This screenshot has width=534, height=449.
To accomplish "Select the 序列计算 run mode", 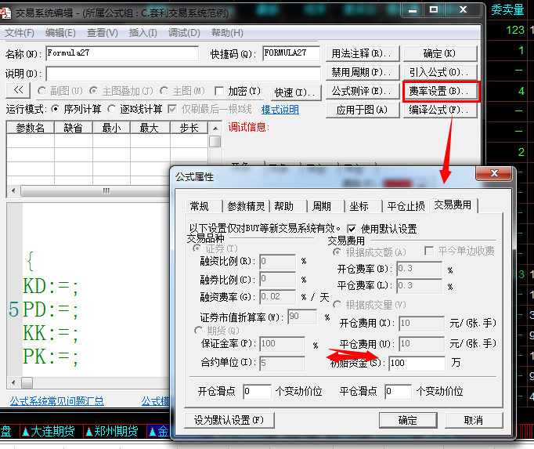I will [55, 110].
